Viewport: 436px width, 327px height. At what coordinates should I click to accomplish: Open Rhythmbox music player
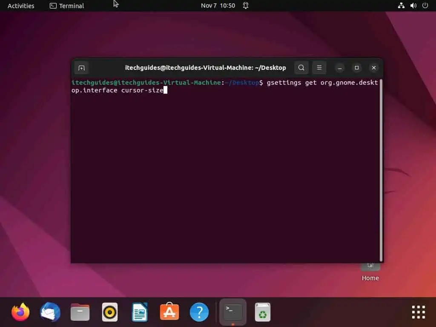tap(110, 312)
